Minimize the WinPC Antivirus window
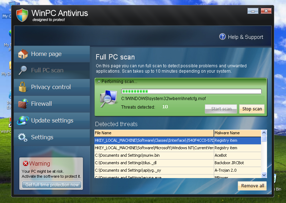The height and width of the screenshot is (203, 286). click(253, 11)
